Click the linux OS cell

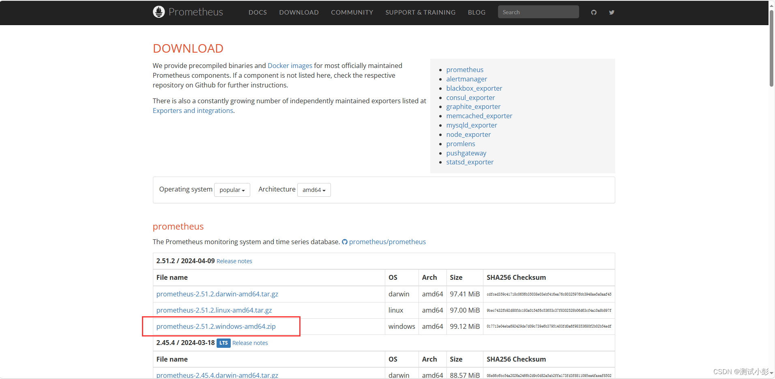click(401, 310)
